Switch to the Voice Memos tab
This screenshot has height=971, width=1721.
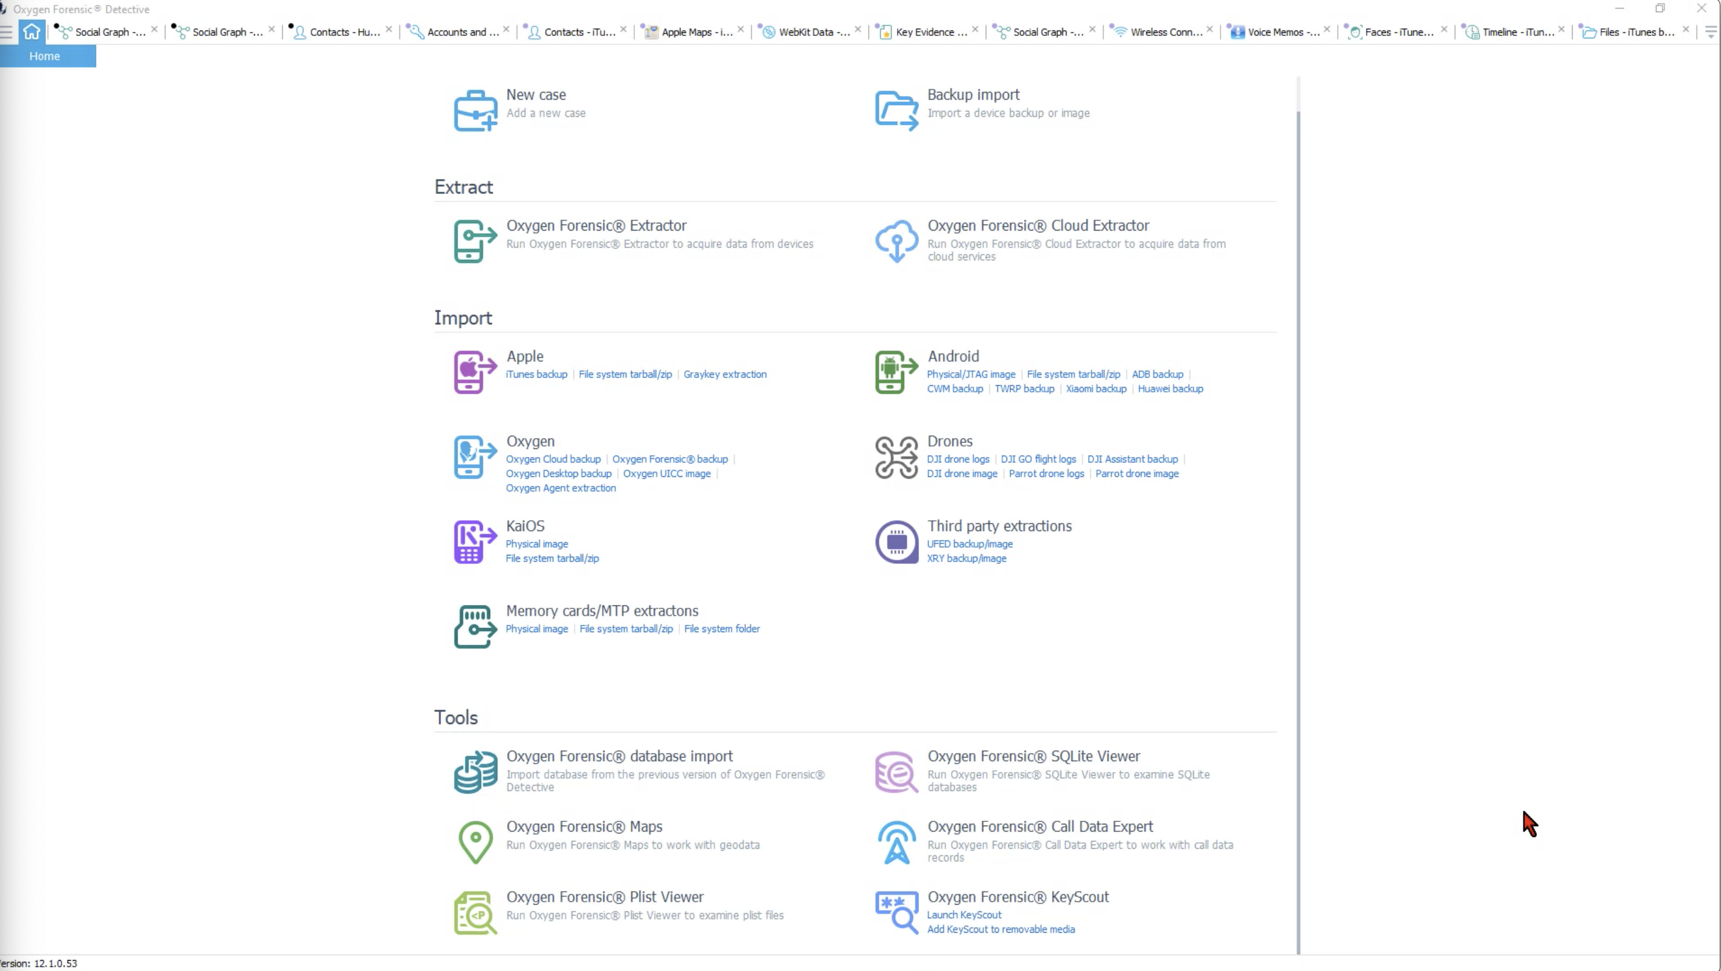1281,32
